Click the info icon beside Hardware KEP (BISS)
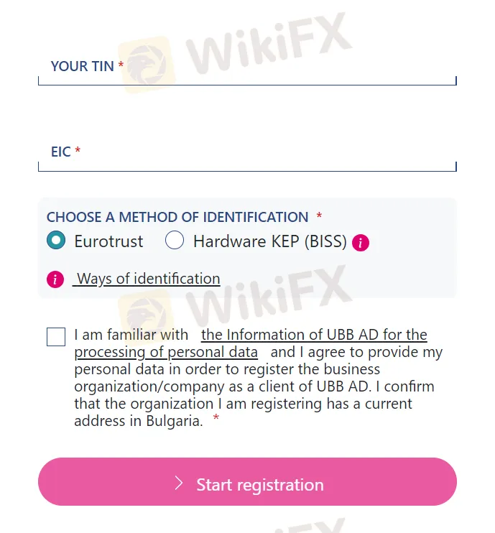The image size is (495, 533). 361,243
